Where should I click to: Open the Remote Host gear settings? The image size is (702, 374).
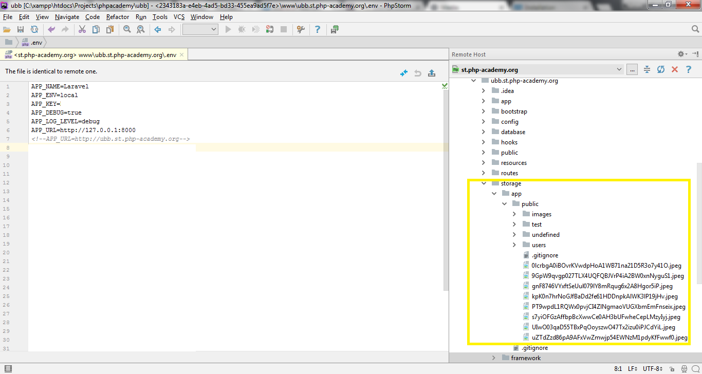[682, 54]
